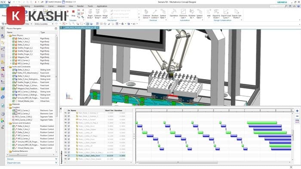The width and height of the screenshot is (301, 169).
Task: Toggle checkbox for Virtual_Master_Axis virtual axis
Action: (13, 101)
